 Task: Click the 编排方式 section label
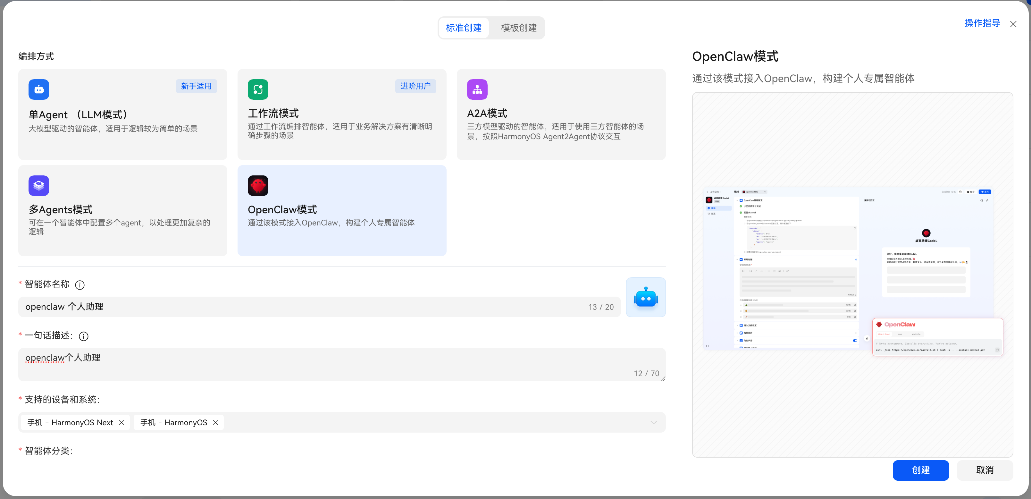pyautogui.click(x=36, y=56)
